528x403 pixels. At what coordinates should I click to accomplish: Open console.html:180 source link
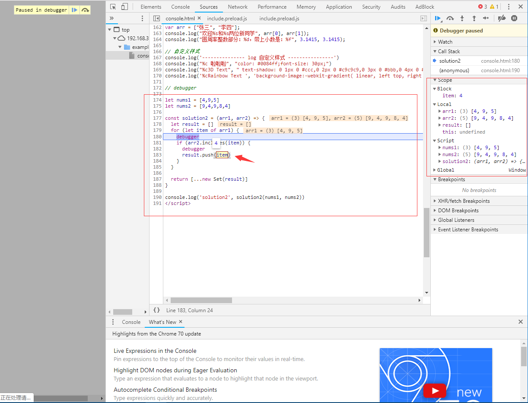pyautogui.click(x=500, y=61)
